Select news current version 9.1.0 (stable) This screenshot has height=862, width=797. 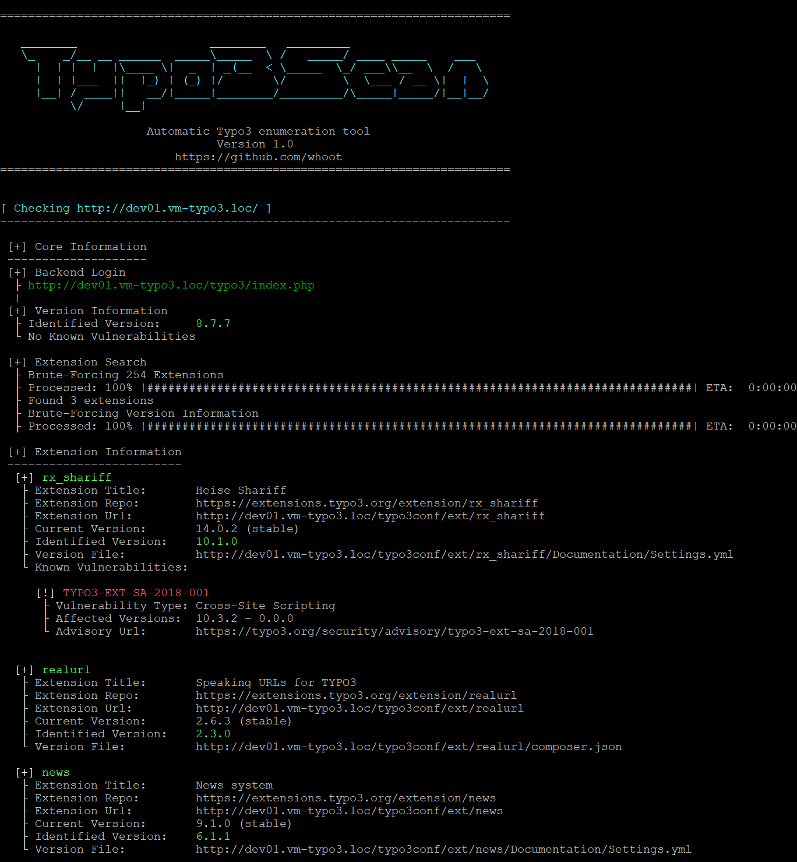coord(244,824)
